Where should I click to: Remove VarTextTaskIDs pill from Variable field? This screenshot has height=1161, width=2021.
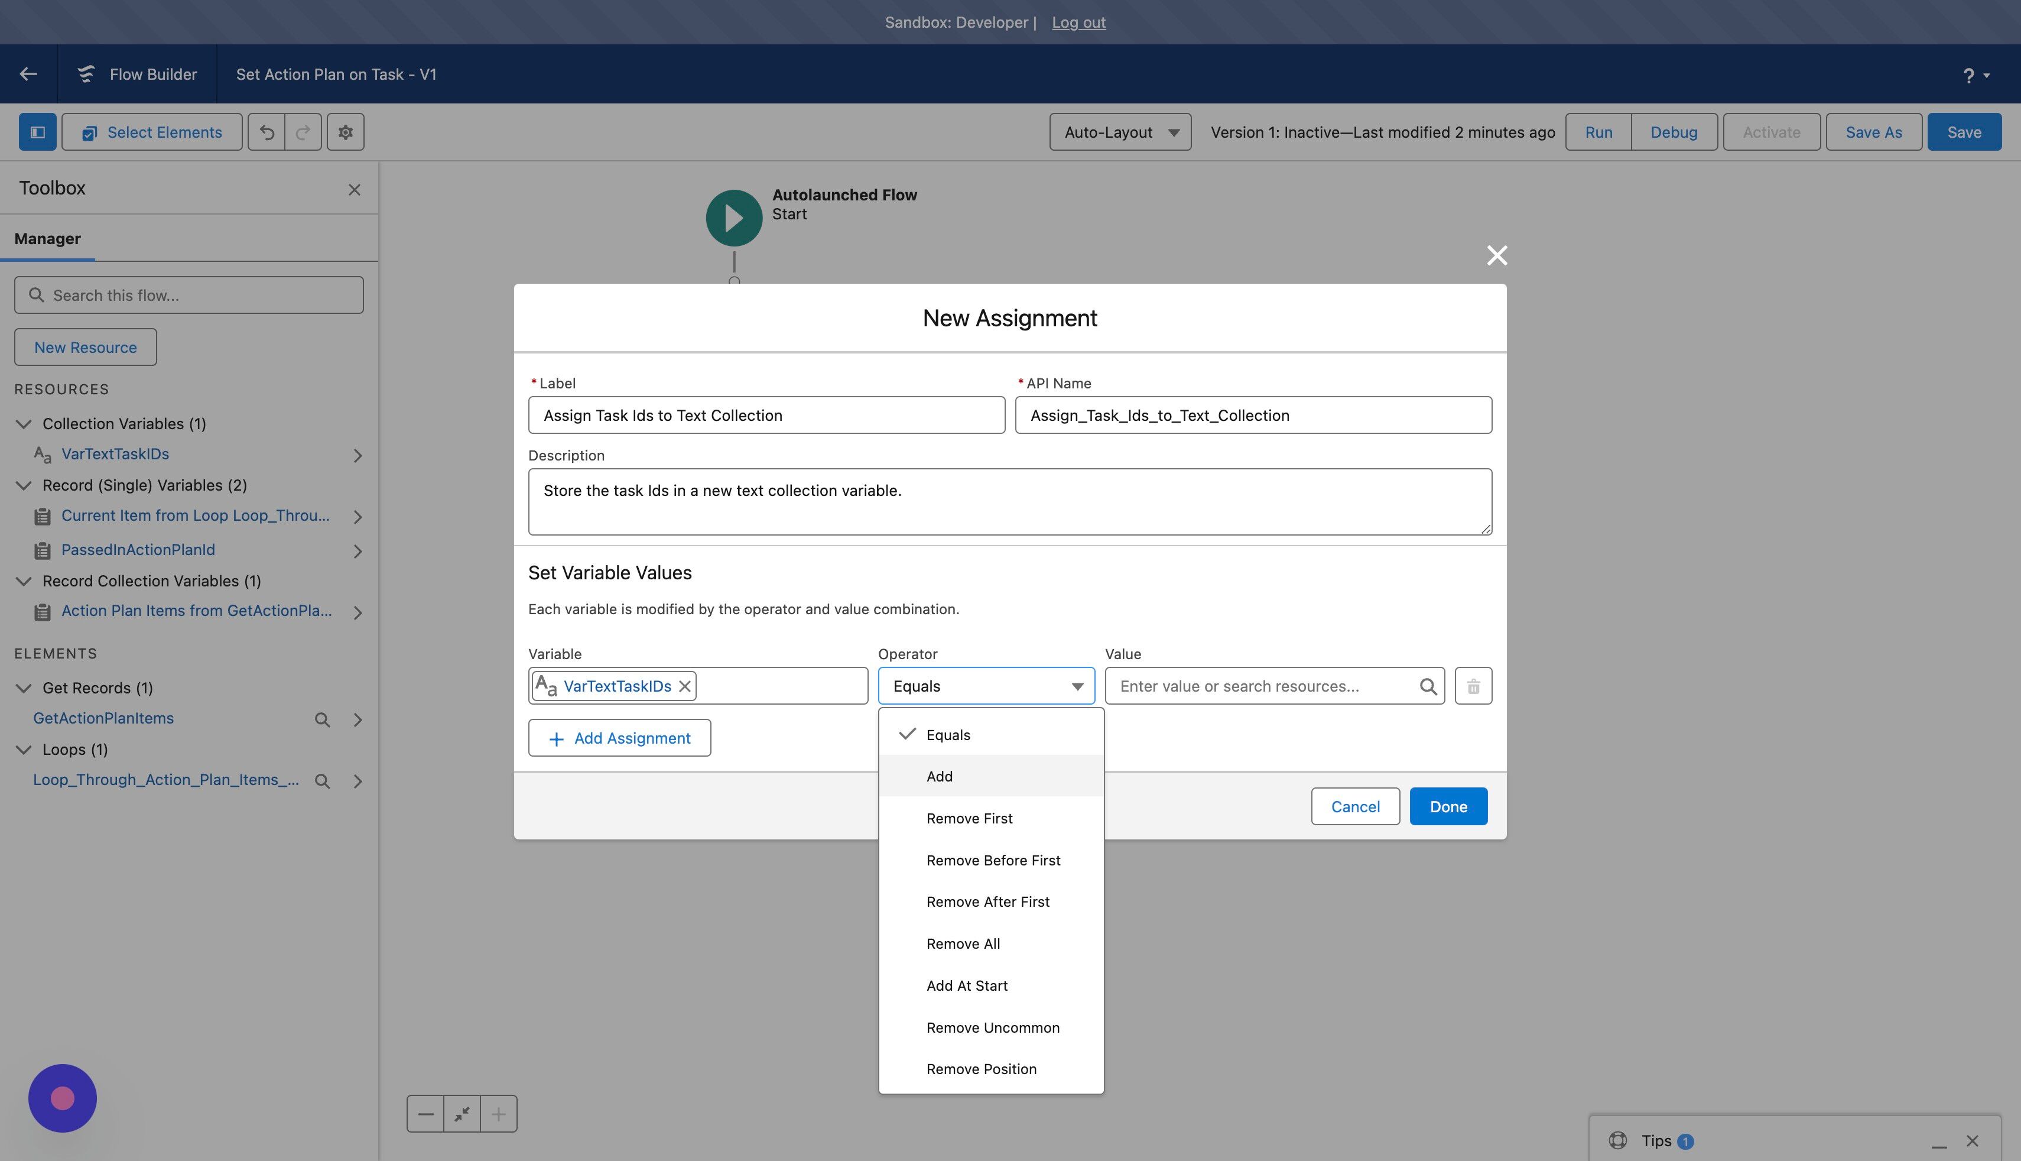click(684, 686)
